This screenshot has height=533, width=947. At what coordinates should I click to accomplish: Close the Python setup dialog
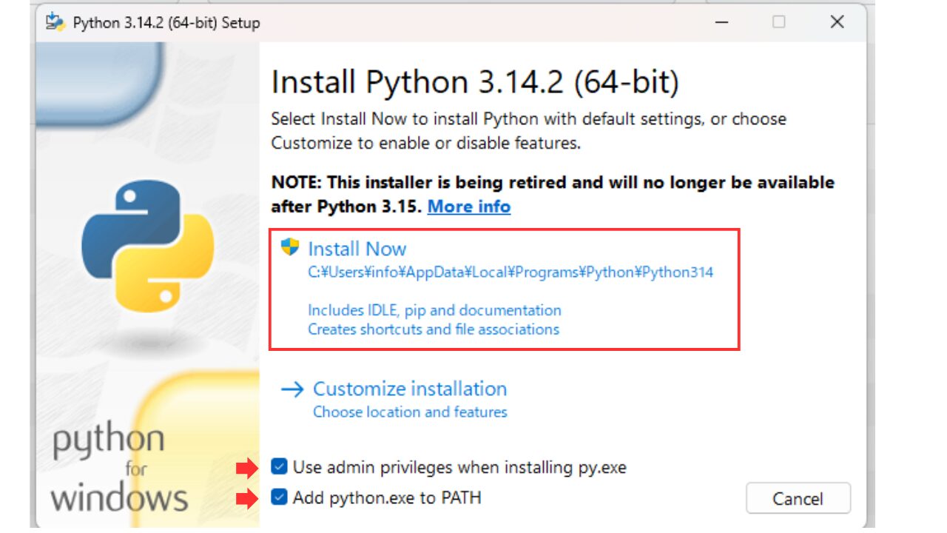point(837,22)
